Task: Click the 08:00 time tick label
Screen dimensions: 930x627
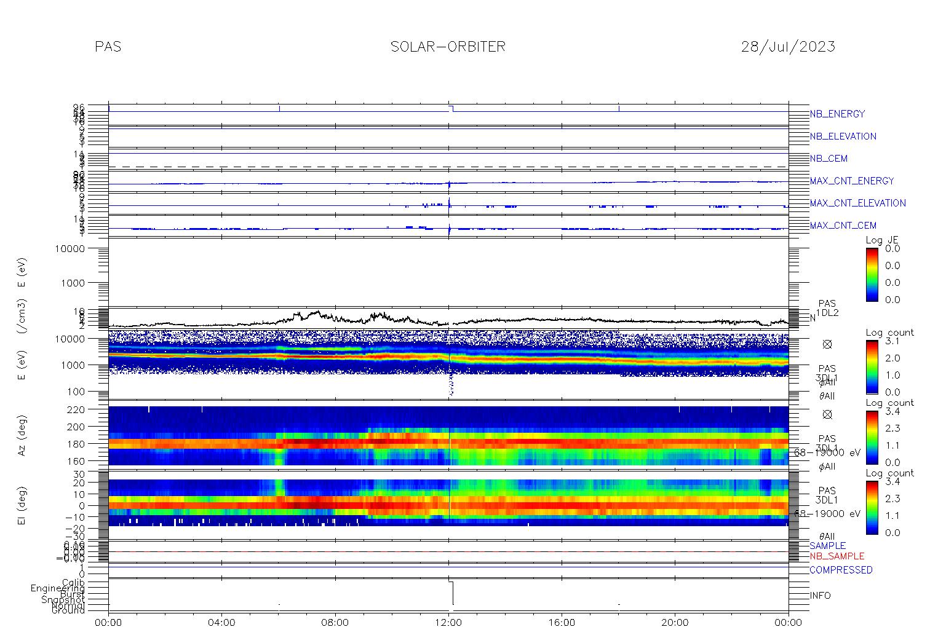Action: click(335, 621)
